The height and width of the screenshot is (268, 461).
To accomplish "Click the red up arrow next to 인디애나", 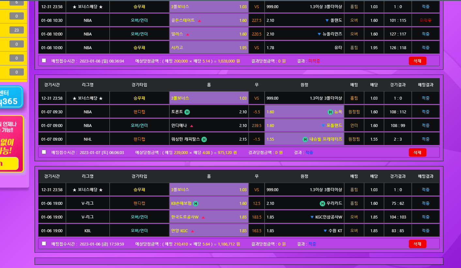I will click(x=192, y=126).
